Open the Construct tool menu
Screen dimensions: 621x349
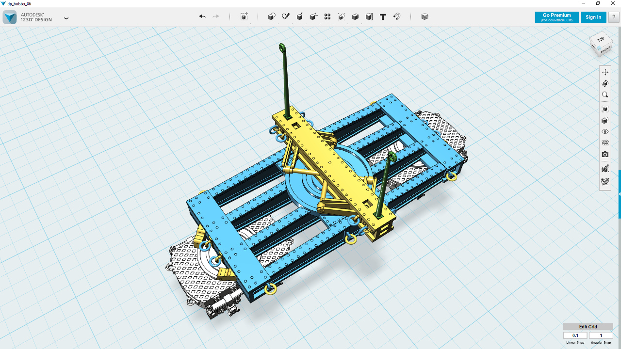(x=300, y=16)
